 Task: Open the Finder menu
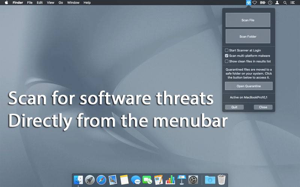point(18,3)
